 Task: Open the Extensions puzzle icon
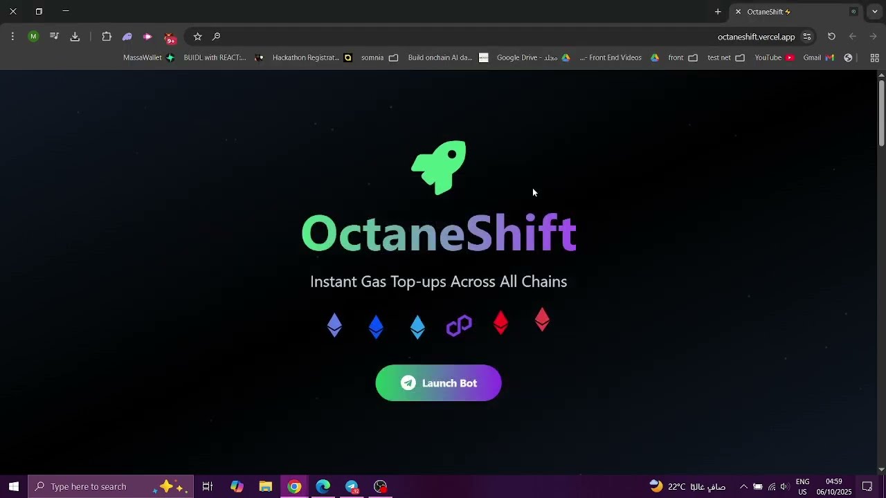click(107, 37)
